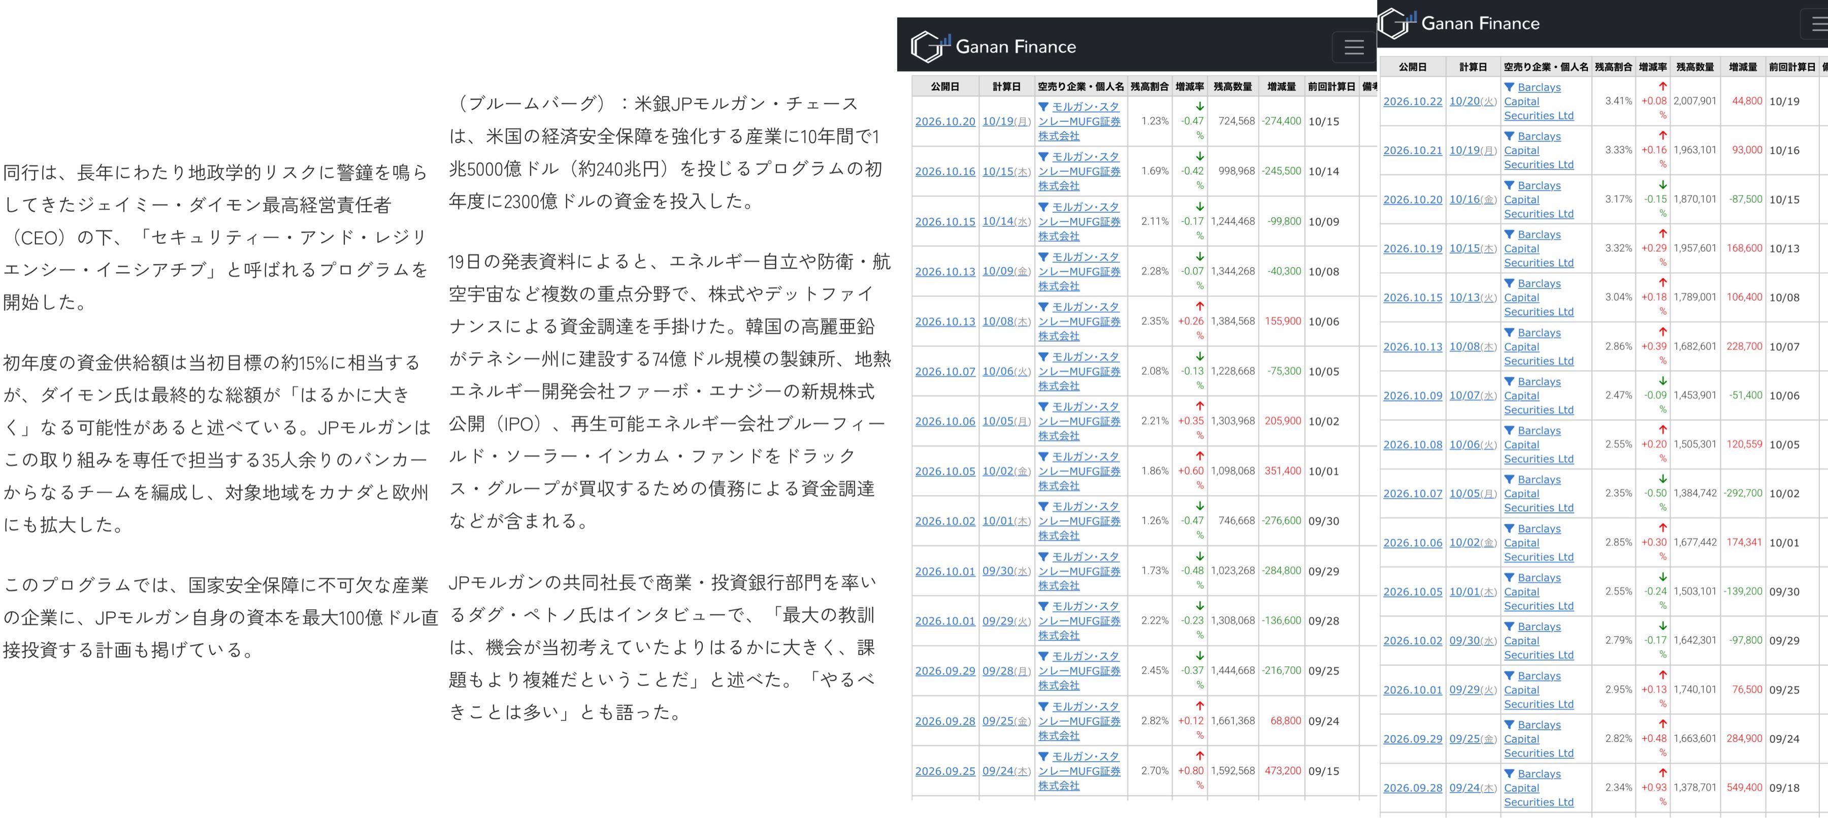Click the 計算日 column header in Morgan Stanley table
Viewport: 1828px width, 818px height.
coord(1006,86)
